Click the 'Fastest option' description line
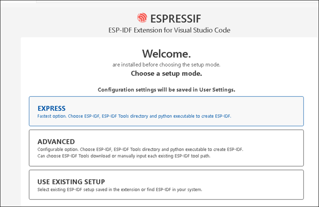 134,116
